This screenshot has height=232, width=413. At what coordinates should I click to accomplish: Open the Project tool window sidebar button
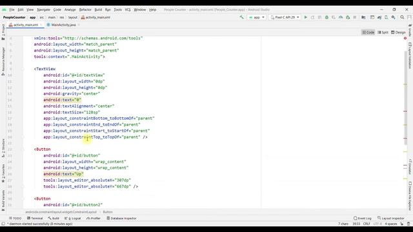(3, 32)
